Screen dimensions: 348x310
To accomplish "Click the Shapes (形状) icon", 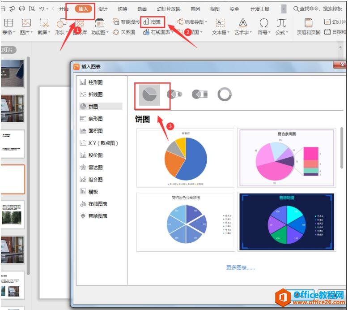I will 61,23.
